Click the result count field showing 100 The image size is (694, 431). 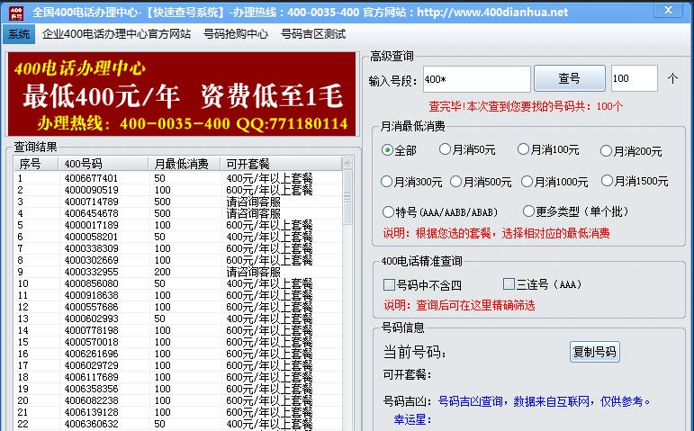[x=633, y=79]
